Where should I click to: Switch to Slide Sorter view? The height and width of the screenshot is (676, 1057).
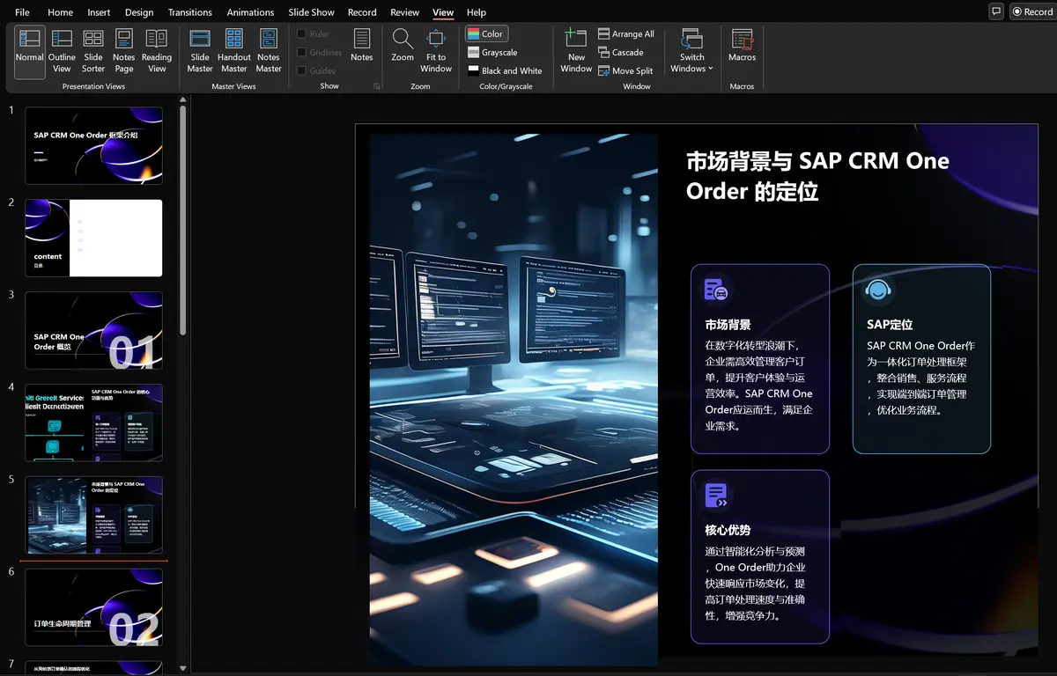pyautogui.click(x=93, y=52)
